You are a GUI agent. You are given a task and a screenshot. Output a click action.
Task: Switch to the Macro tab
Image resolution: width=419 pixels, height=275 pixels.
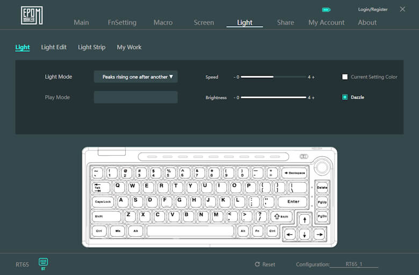pyautogui.click(x=163, y=23)
